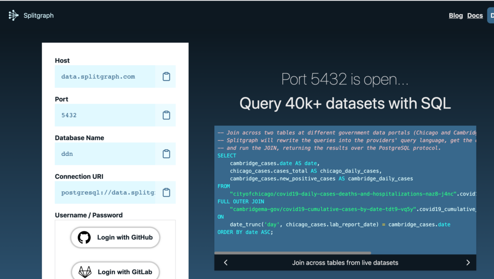Image resolution: width=494 pixels, height=279 pixels.
Task: Select the postgresql connection URI field
Action: pos(105,192)
